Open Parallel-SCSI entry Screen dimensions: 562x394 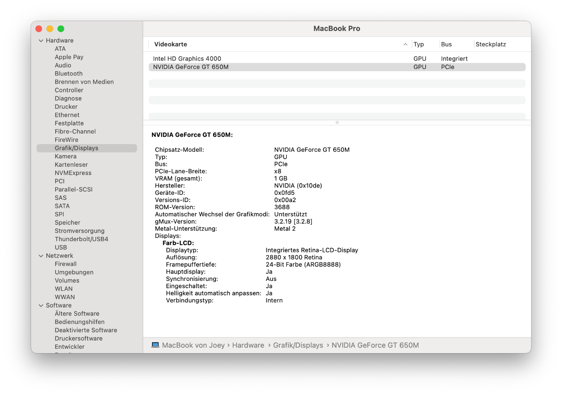pyautogui.click(x=74, y=190)
